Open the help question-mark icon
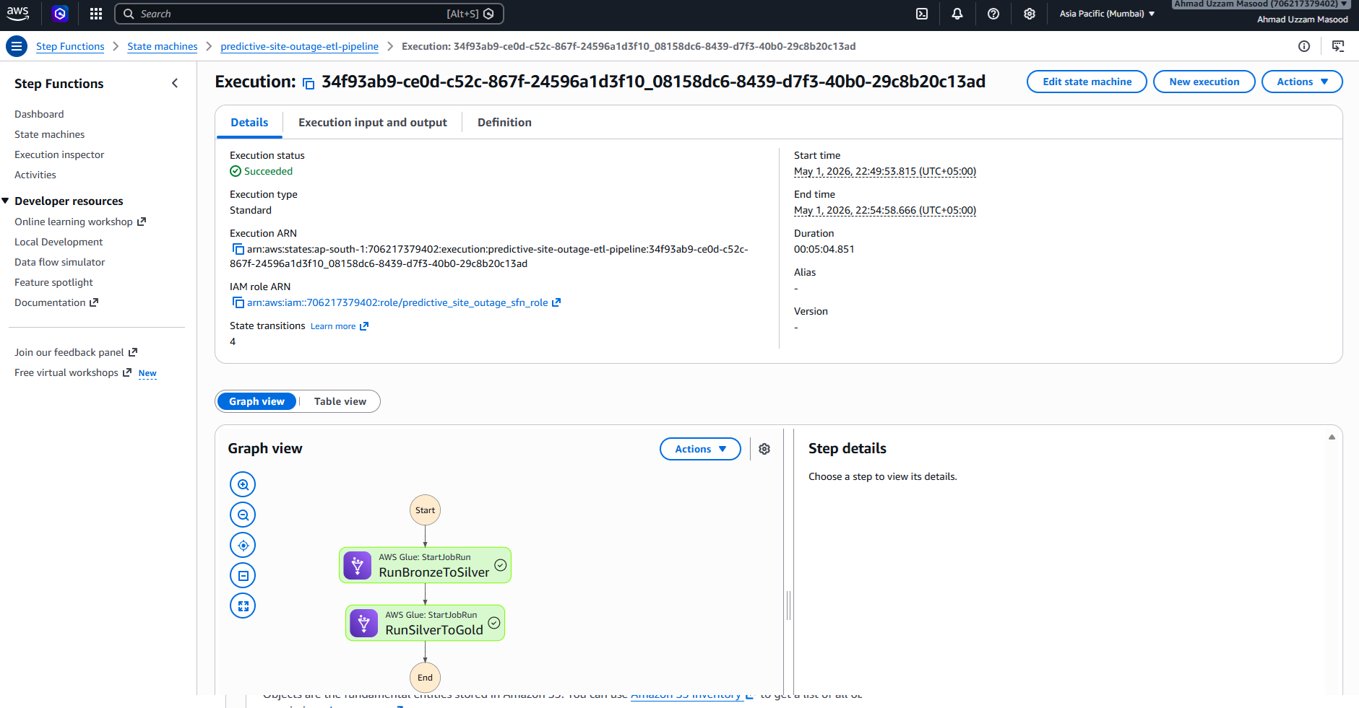Viewport: 1359px width, 708px height. click(x=993, y=14)
